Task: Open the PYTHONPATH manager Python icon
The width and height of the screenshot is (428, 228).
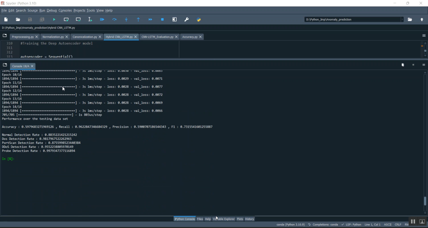Action: (x=199, y=19)
